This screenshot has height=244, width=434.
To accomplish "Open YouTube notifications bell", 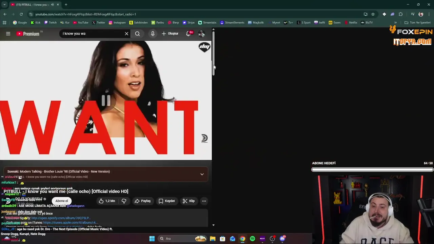I will (189, 34).
